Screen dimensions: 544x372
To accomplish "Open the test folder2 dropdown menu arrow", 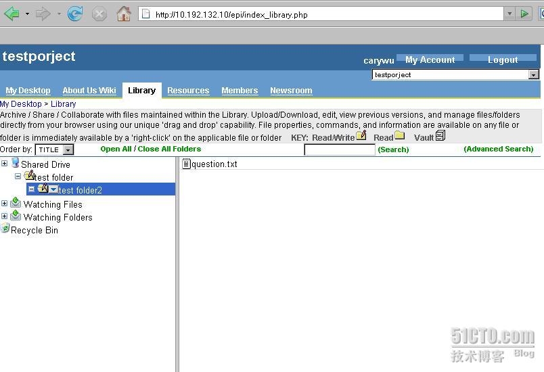I will coord(53,189).
